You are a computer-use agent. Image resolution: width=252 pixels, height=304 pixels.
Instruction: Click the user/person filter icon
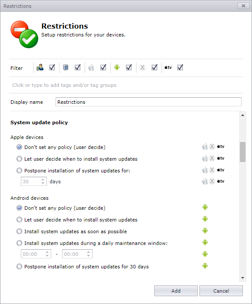pos(40,67)
